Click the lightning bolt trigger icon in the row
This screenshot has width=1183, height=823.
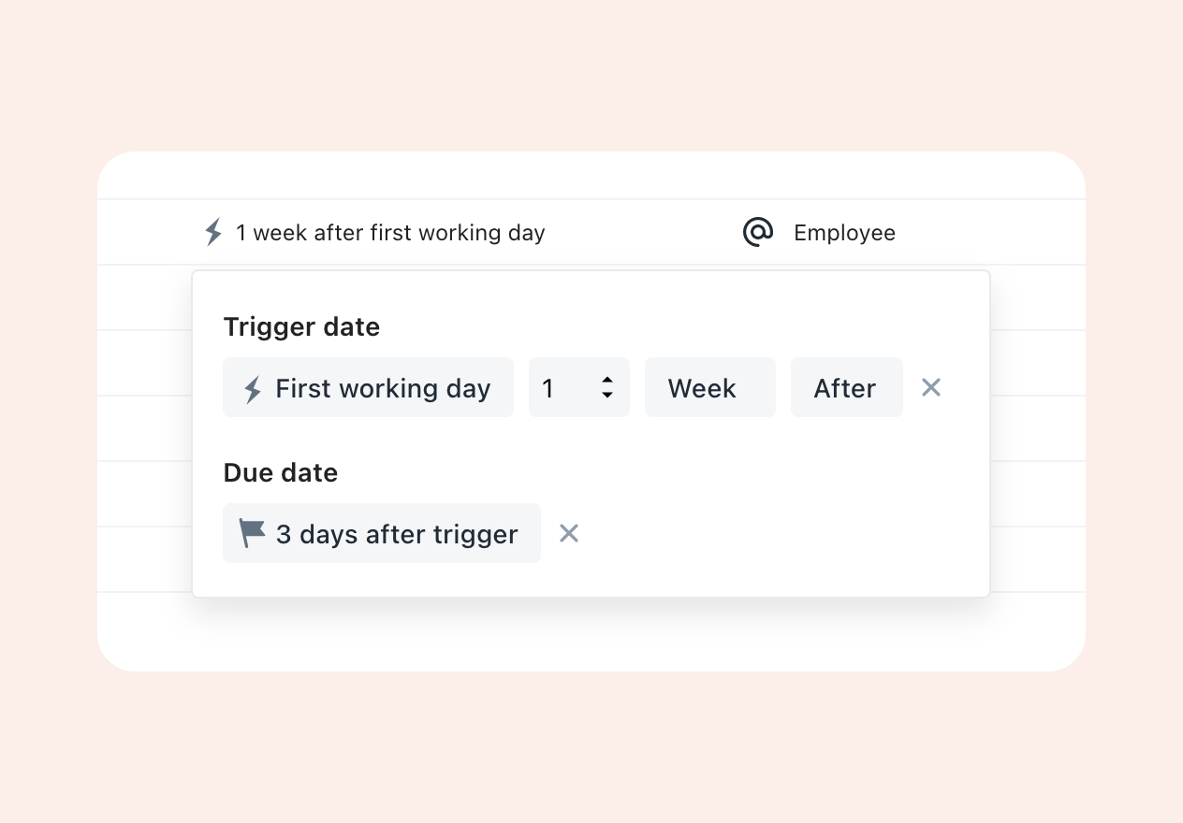coord(212,232)
